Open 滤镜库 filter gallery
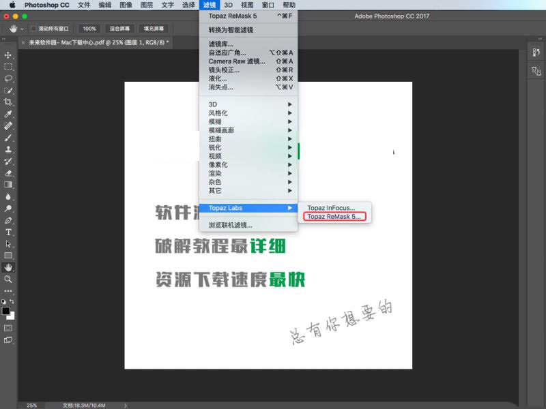This screenshot has height=409, width=546. tap(248, 44)
